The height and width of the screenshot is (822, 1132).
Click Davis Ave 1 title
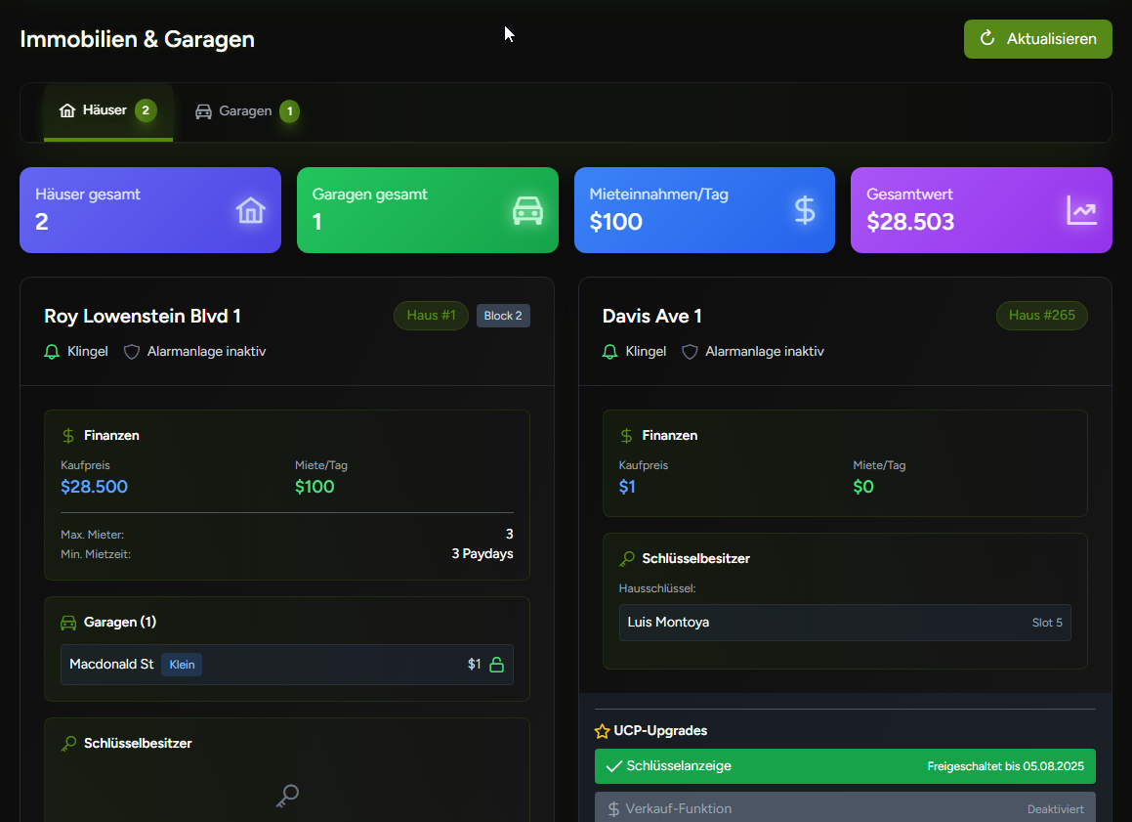click(651, 317)
